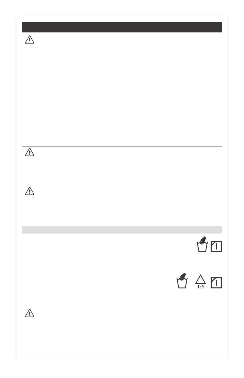Click the bleach triangle care symbol

click(200, 280)
